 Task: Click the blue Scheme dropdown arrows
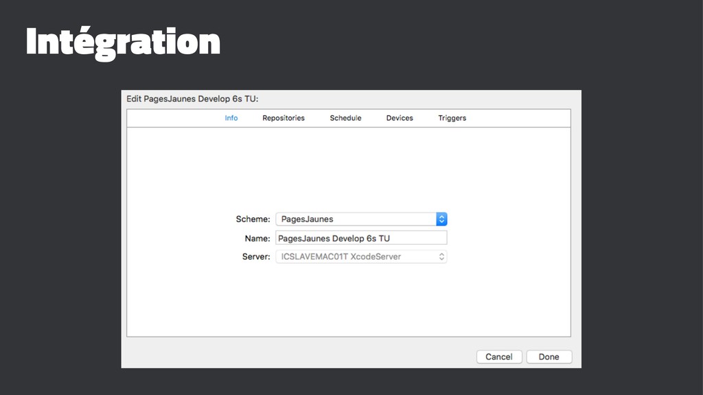pyautogui.click(x=441, y=219)
